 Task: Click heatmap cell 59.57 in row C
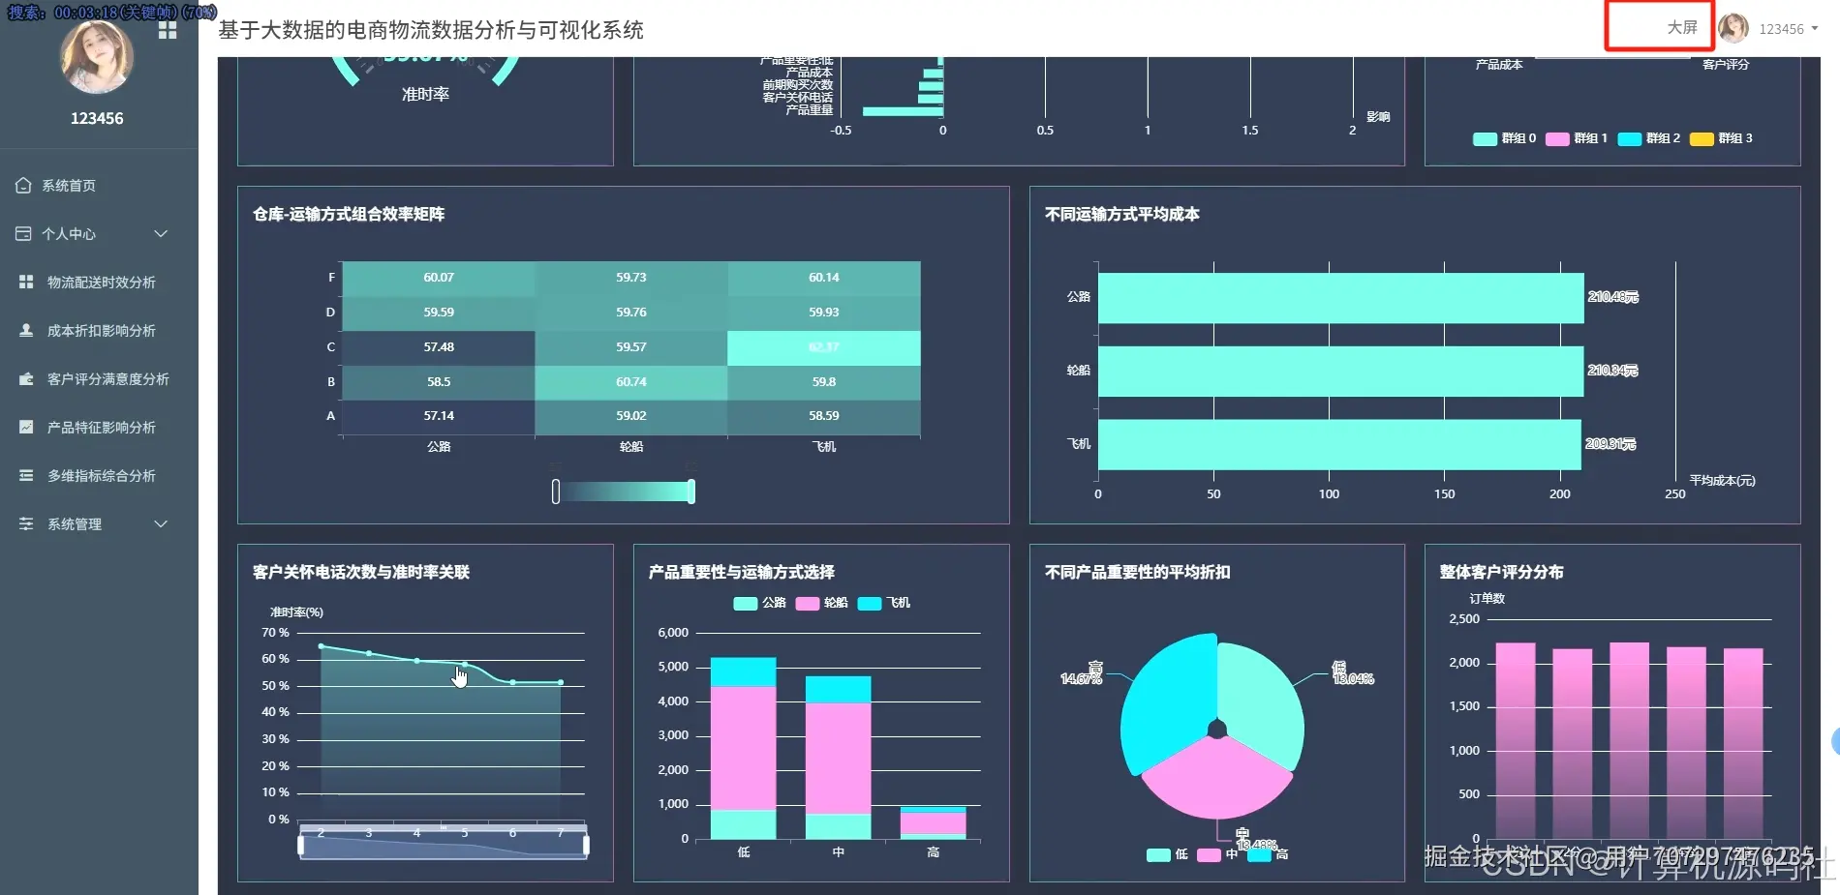[631, 347]
